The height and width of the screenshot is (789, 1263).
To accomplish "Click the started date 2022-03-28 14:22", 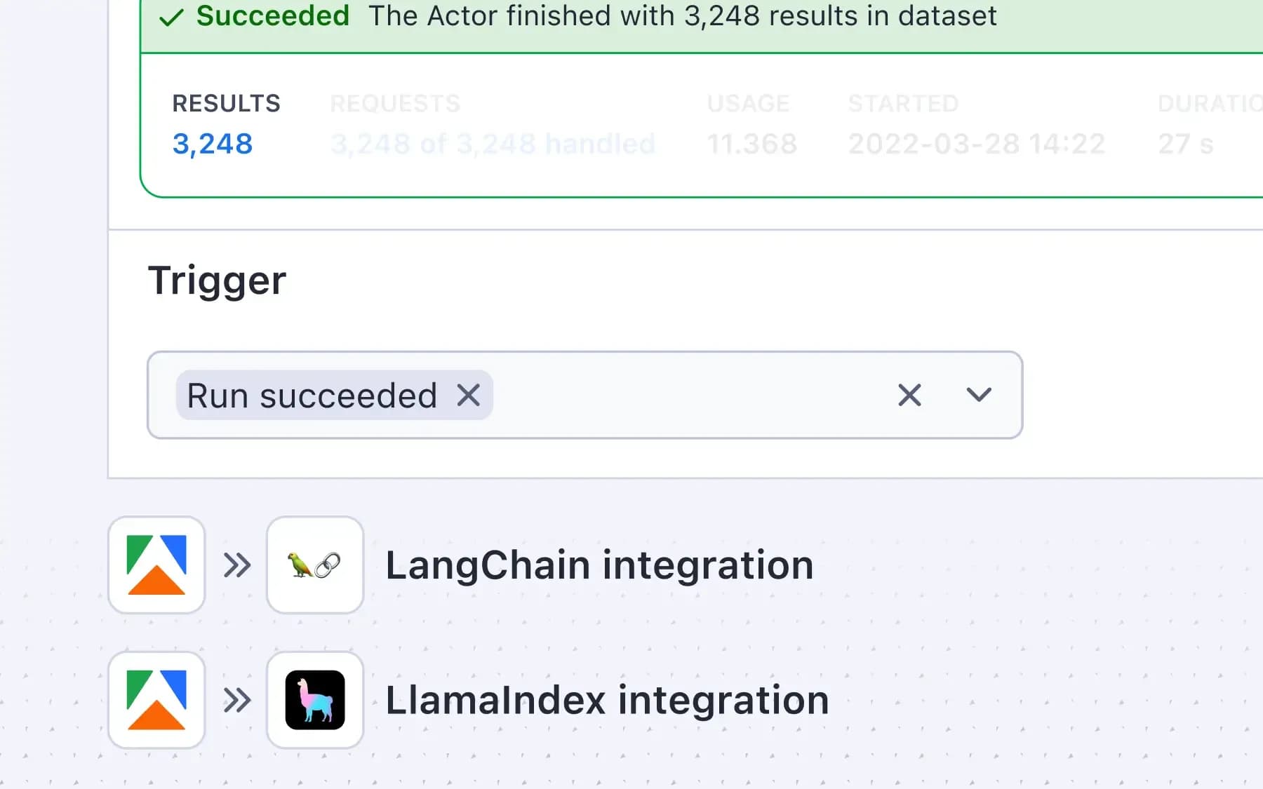I will [976, 144].
